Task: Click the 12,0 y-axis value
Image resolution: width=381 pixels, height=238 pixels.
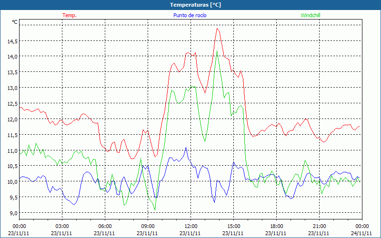Action: (x=12, y=119)
